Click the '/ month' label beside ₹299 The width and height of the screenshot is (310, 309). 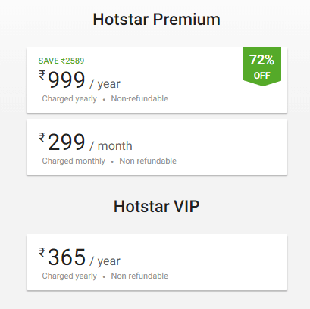pyautogui.click(x=111, y=146)
